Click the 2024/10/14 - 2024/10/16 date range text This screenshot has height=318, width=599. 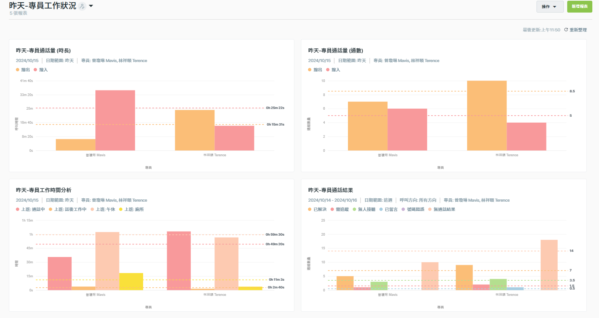click(332, 200)
